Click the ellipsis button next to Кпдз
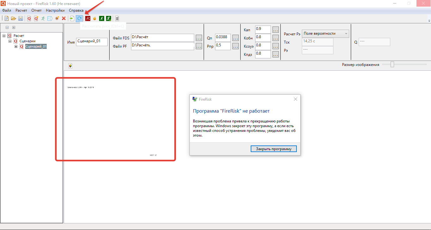The width and height of the screenshot is (431, 230). point(276,54)
